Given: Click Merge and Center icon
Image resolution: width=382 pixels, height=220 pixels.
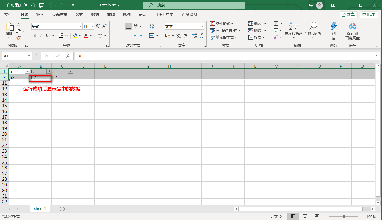Looking at the screenshot, I should pos(152,36).
